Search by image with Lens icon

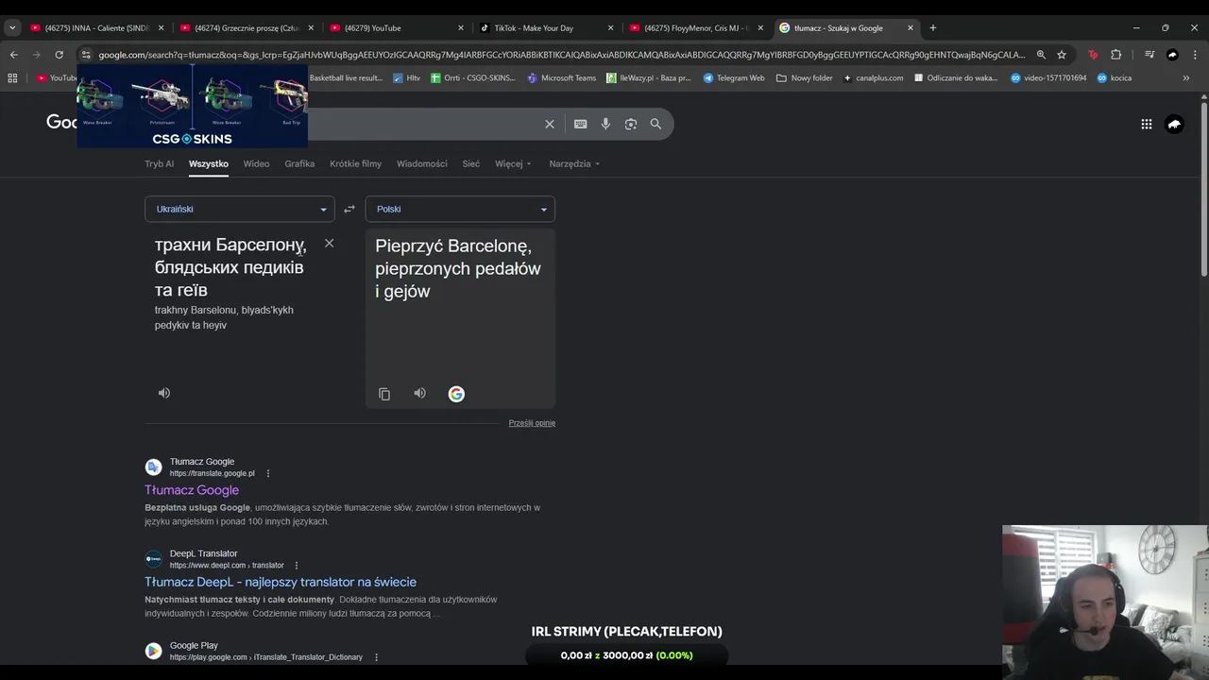tap(631, 124)
